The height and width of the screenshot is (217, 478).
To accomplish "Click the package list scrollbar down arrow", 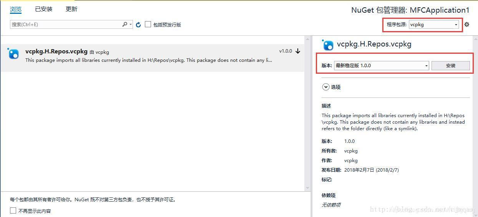I will pyautogui.click(x=307, y=188).
